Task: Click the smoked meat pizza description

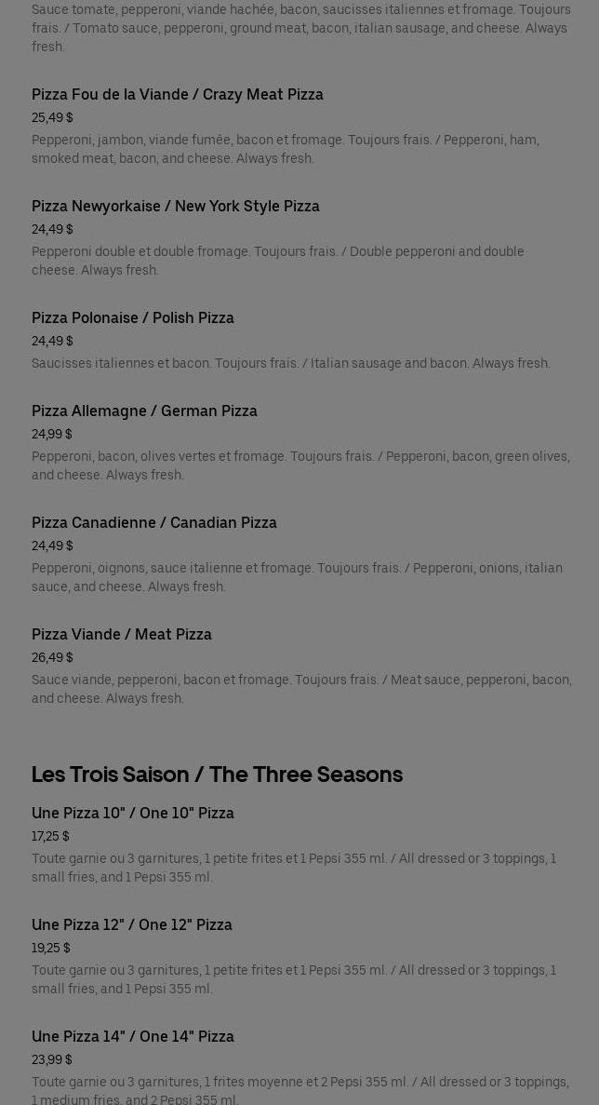Action: point(285,149)
